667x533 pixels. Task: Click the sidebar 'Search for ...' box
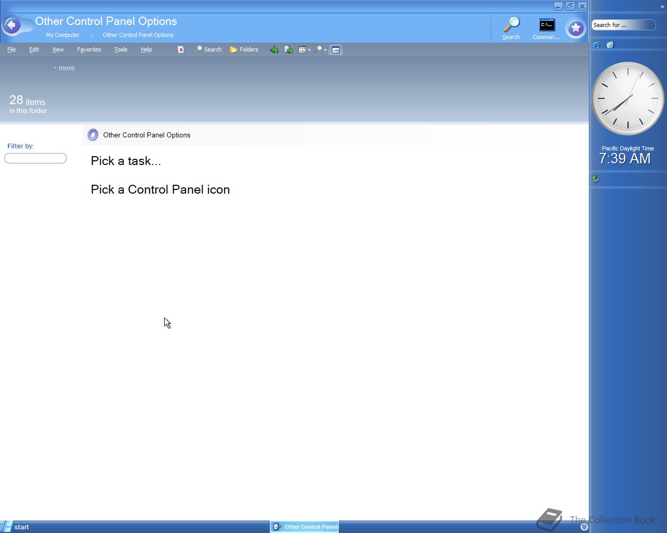click(x=624, y=25)
